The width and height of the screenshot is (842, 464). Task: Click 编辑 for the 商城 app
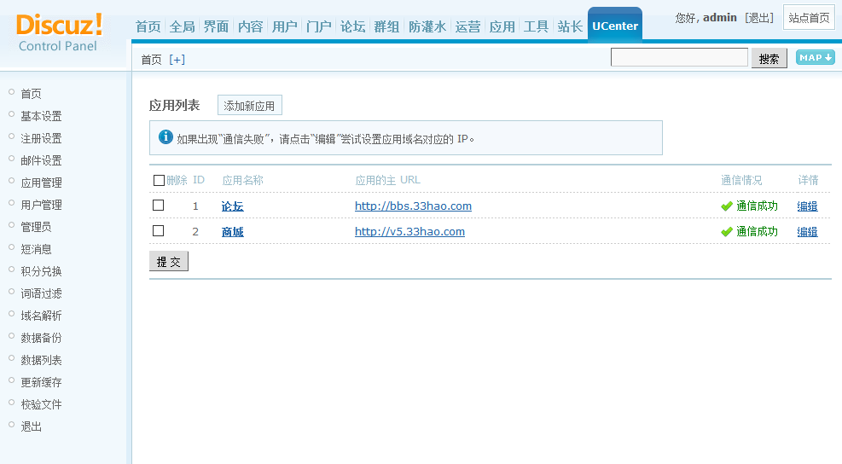(x=807, y=232)
